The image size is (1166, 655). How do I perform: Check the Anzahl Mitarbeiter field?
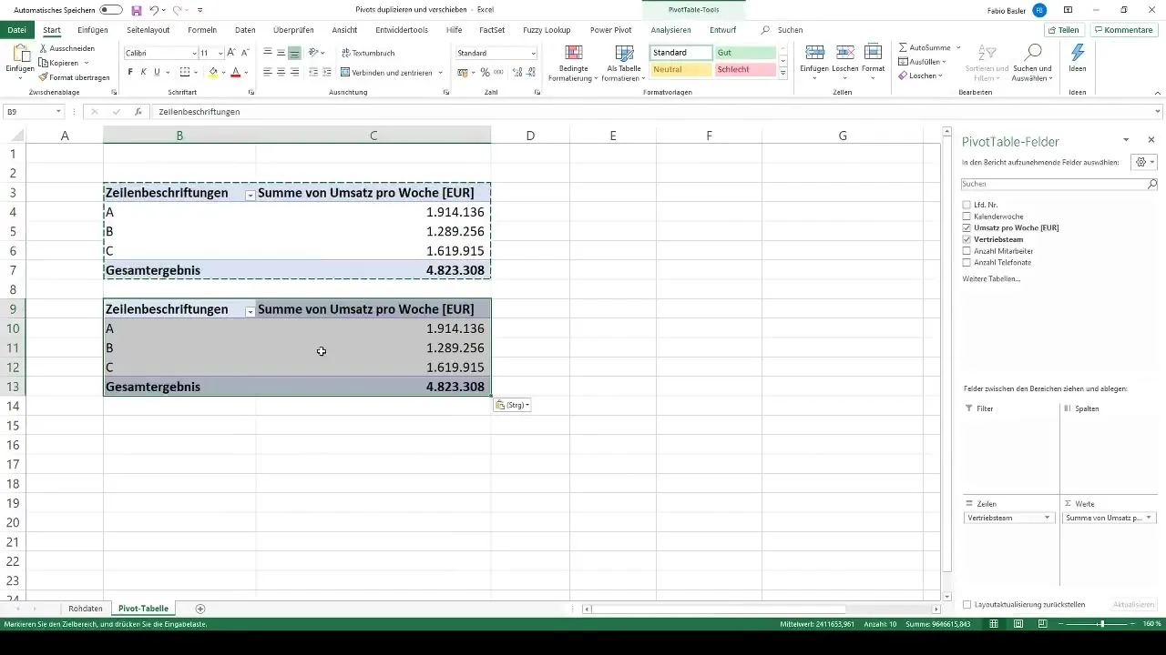pos(967,251)
